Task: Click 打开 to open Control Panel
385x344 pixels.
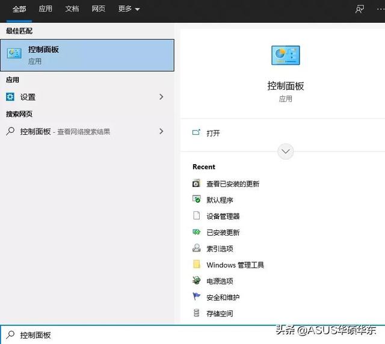Action: tap(213, 133)
